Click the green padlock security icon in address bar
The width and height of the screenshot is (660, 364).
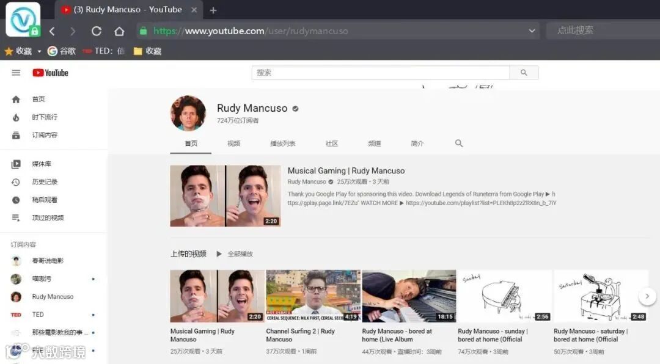click(x=144, y=31)
